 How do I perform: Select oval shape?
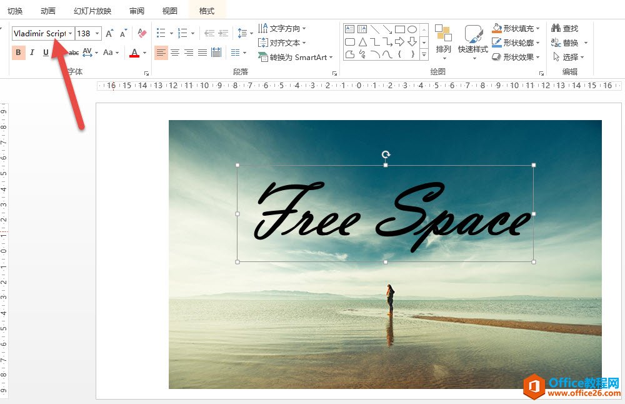pos(412,29)
